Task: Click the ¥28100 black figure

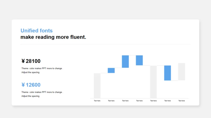Action: (x=31, y=61)
